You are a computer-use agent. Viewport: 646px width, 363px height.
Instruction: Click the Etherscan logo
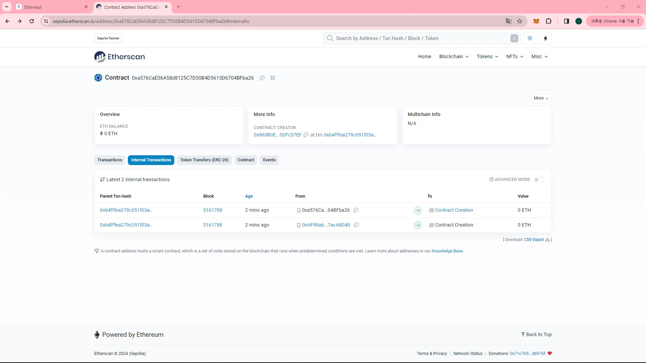pyautogui.click(x=119, y=57)
